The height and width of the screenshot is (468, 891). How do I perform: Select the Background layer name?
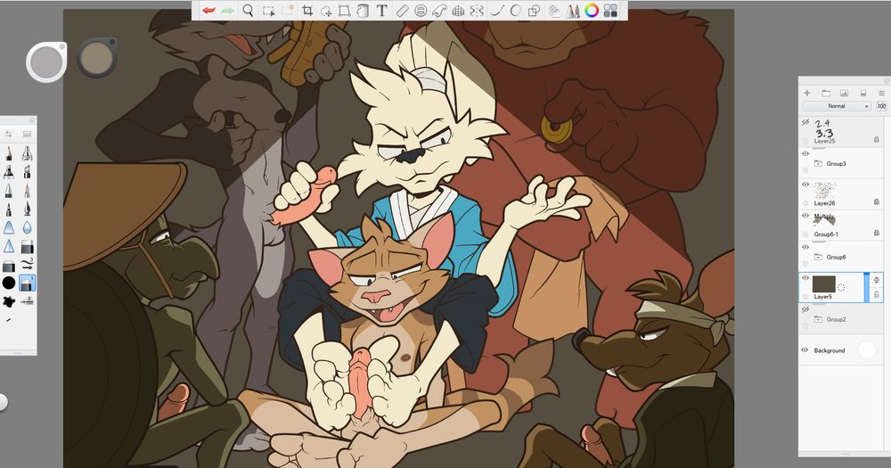[x=829, y=350]
